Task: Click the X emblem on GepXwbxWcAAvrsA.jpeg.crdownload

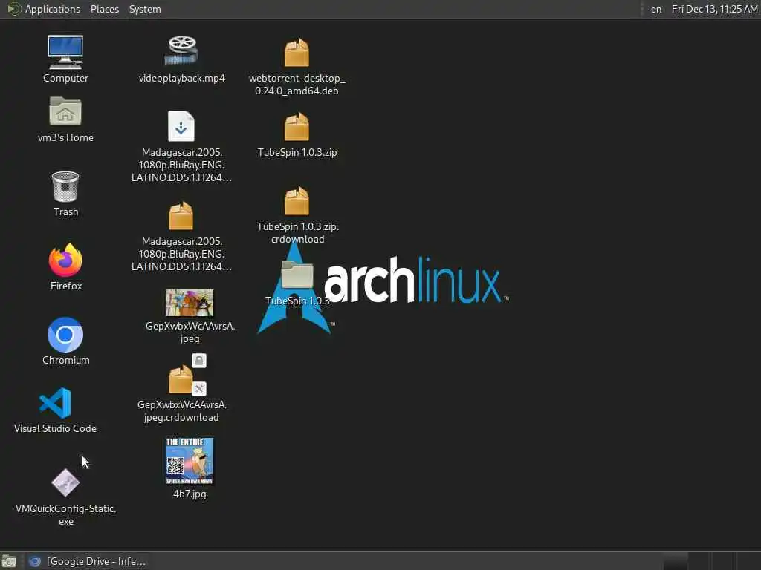Action: tap(199, 389)
